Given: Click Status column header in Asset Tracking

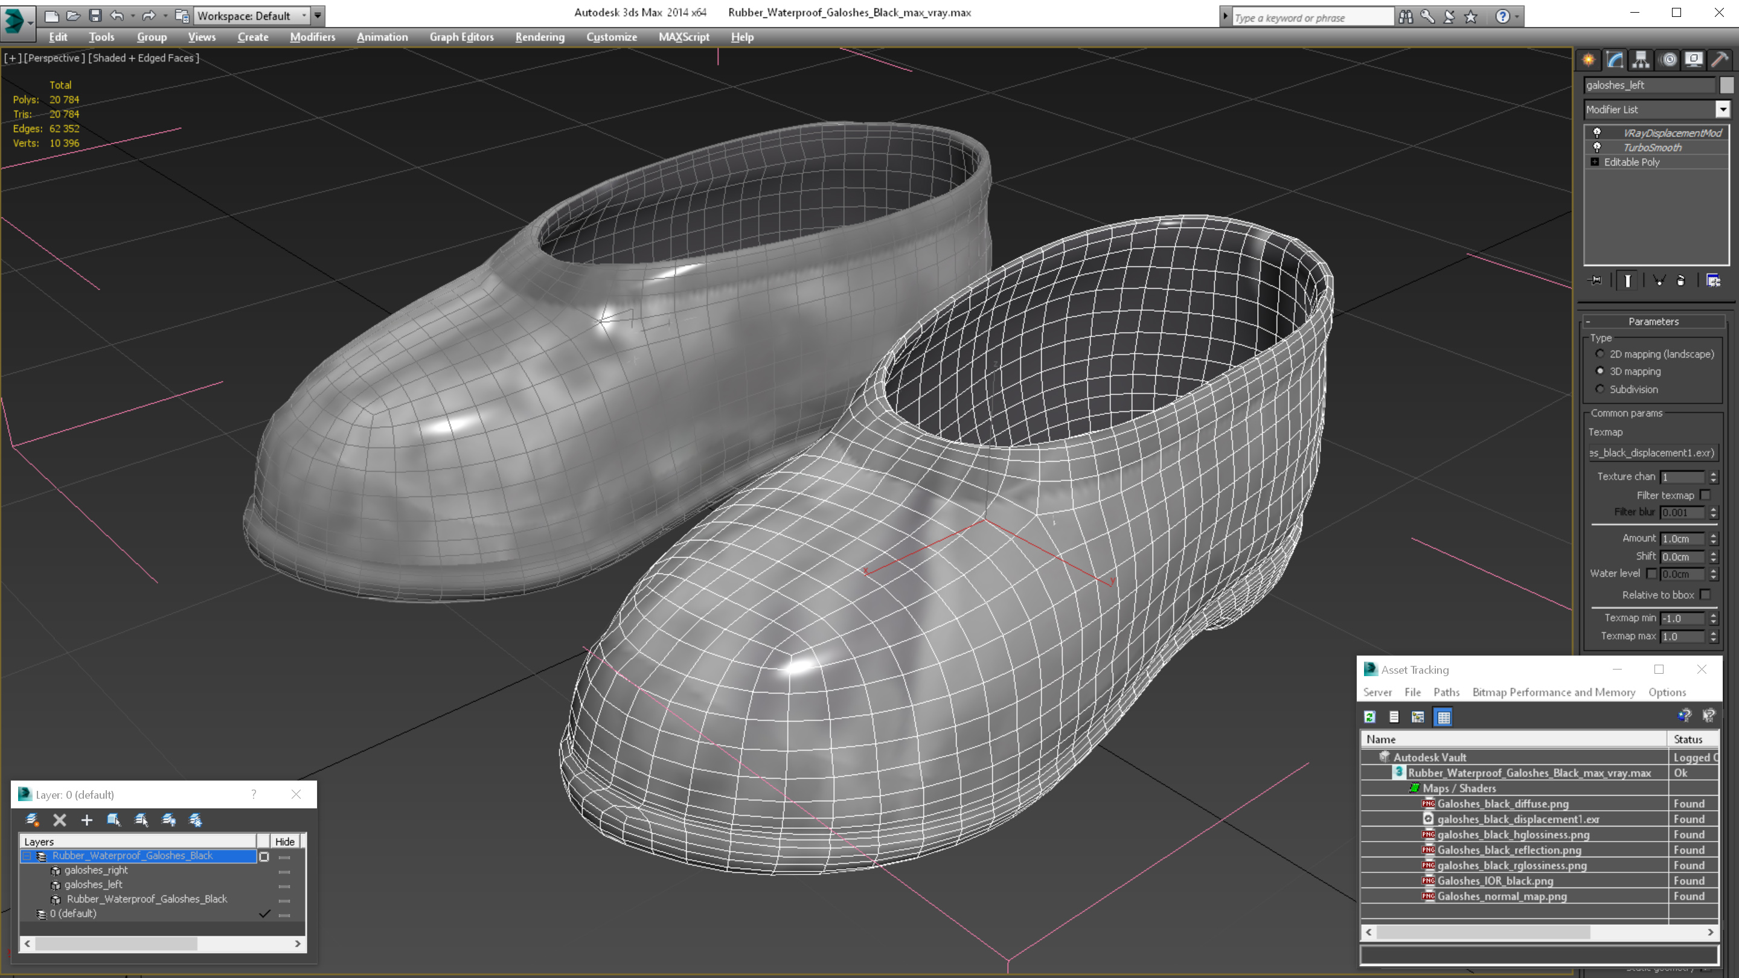Looking at the screenshot, I should click(1693, 740).
